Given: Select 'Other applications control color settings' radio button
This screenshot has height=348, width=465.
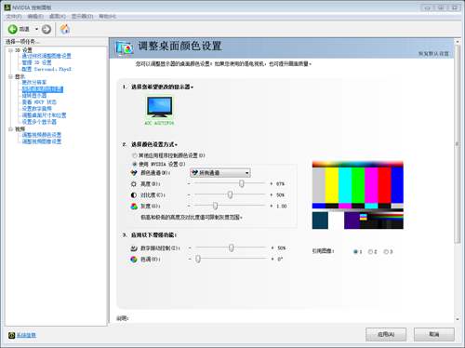Looking at the screenshot, I should click(135, 155).
